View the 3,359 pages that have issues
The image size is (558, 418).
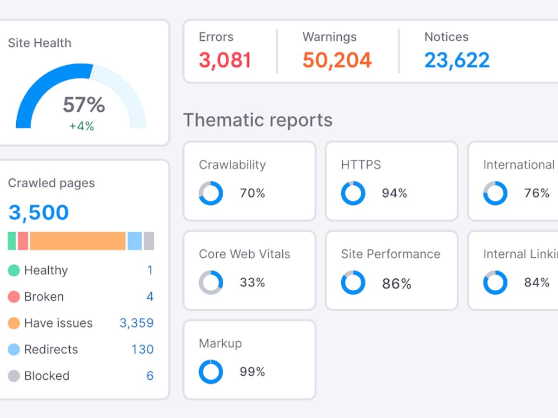[136, 323]
